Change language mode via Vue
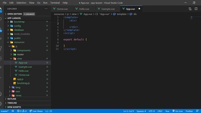 click(167, 111)
